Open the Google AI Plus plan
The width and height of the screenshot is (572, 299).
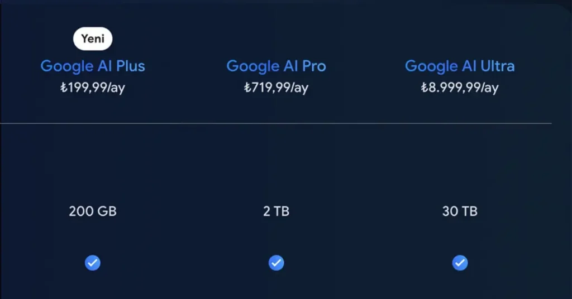tap(93, 66)
